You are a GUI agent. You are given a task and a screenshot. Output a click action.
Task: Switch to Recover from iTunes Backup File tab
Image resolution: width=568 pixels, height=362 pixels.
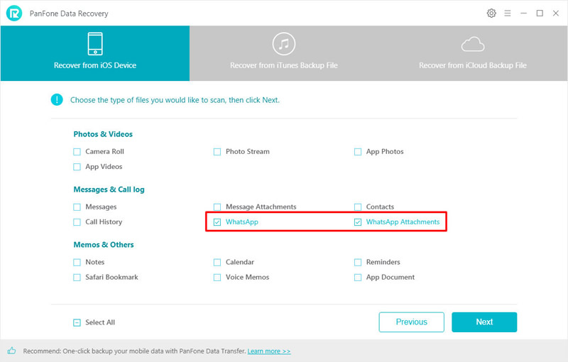click(284, 53)
